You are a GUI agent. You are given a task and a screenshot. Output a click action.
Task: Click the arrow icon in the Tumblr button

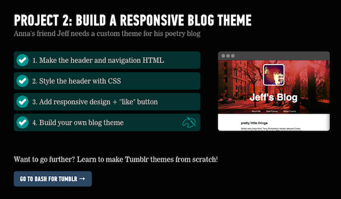coord(82,179)
